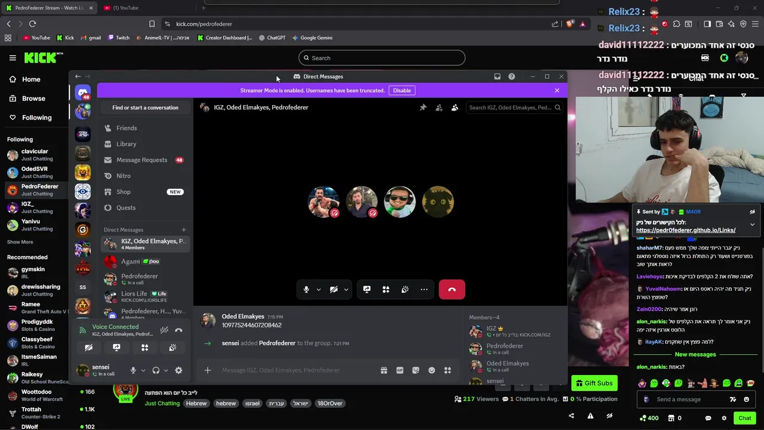Toggle noise suppression in Voice Connected panel
Image resolution: width=764 pixels, height=430 pixels.
pyautogui.click(x=164, y=330)
